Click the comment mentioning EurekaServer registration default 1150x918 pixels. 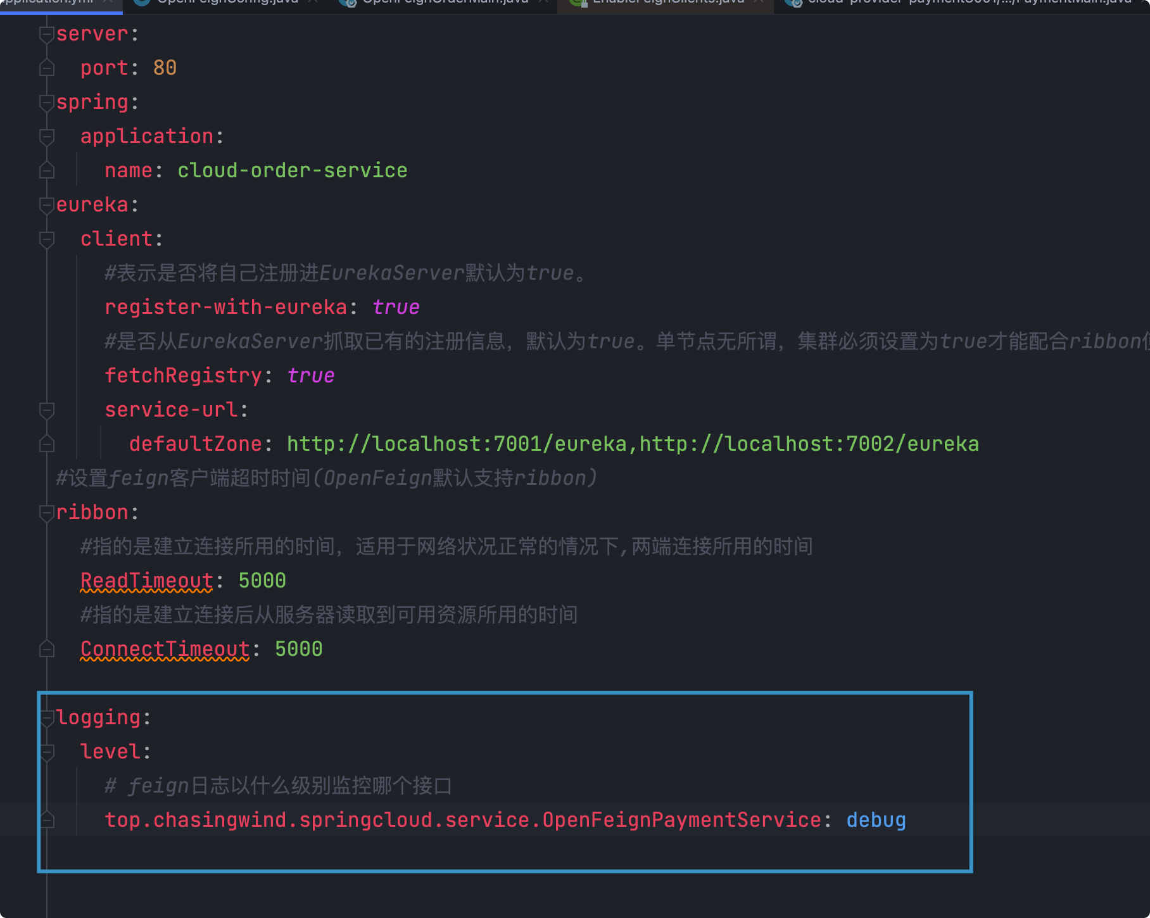346,274
